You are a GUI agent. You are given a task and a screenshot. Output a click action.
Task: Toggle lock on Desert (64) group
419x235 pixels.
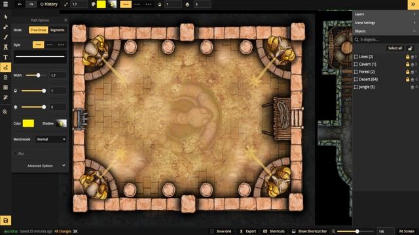click(x=407, y=80)
